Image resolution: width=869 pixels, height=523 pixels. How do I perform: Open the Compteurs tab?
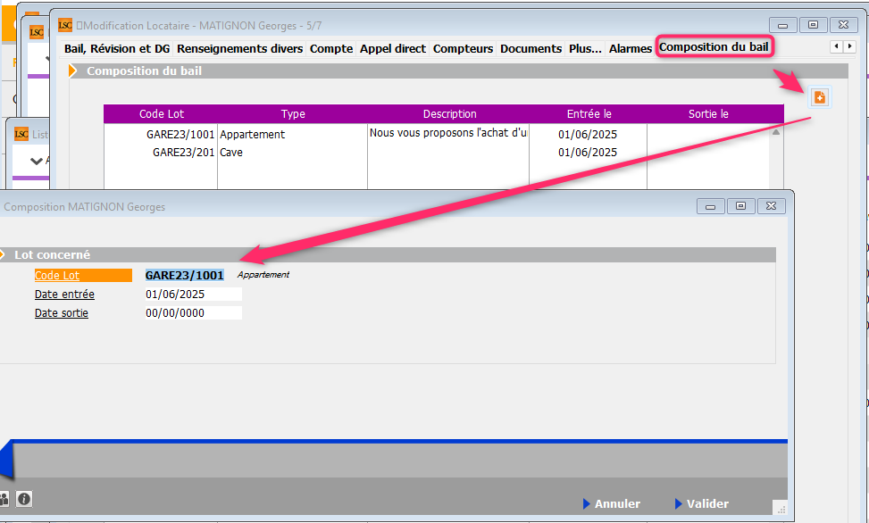coord(463,49)
